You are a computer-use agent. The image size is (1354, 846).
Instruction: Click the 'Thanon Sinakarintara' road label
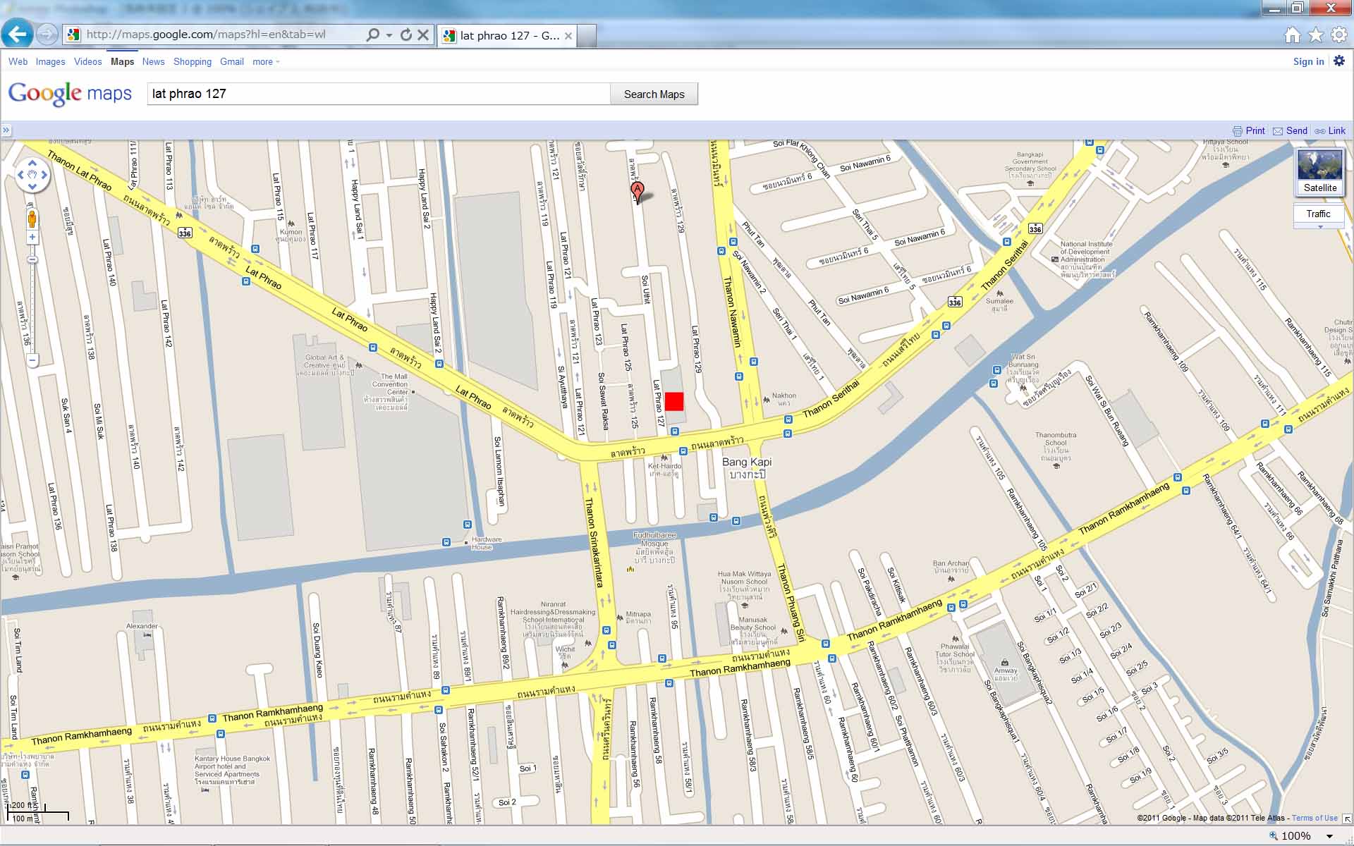(x=593, y=542)
